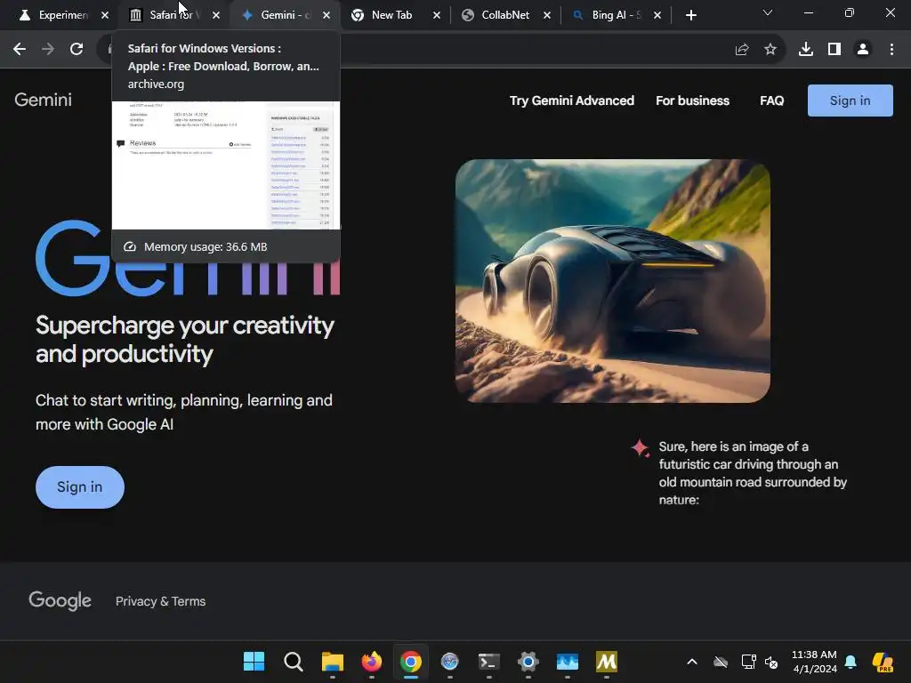Launch Firefox from the taskbar
This screenshot has height=683, width=911.
pyautogui.click(x=372, y=661)
